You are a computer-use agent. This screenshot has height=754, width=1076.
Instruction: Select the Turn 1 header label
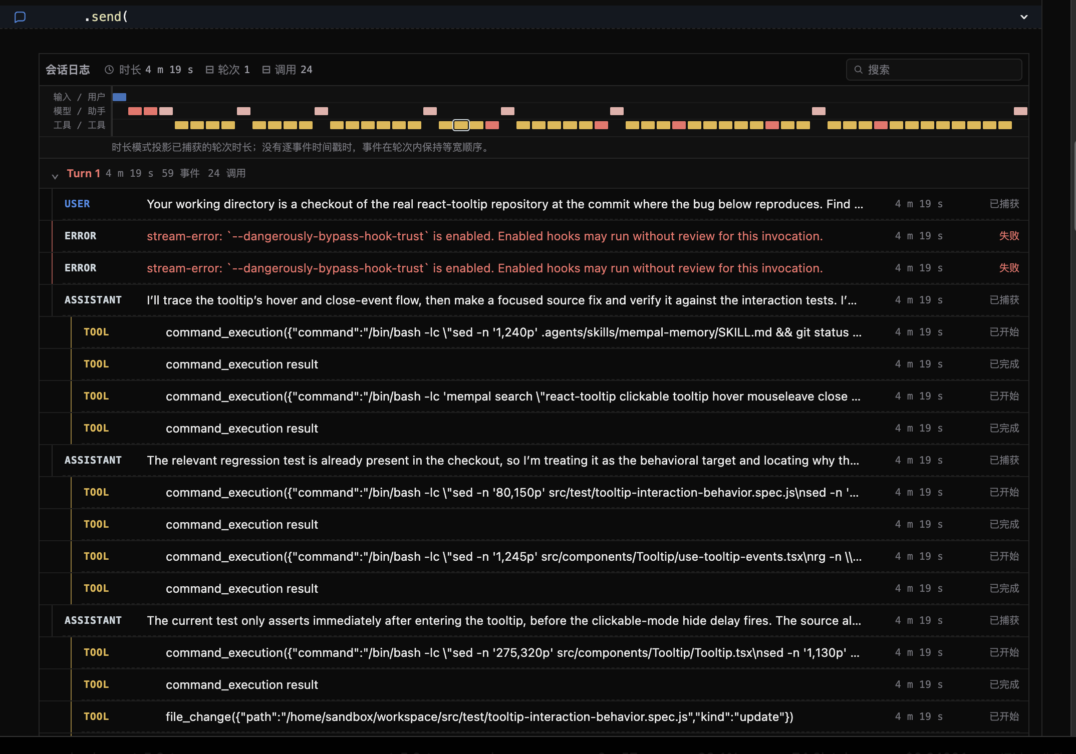click(x=84, y=173)
